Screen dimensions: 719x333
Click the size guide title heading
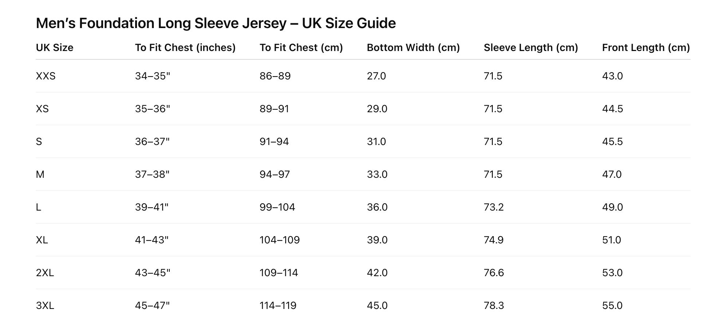point(216,23)
